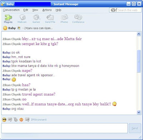This screenshot has height=140, width=143.
Task: Open the Conversation menu
Action: pyautogui.click(x=11, y=10)
